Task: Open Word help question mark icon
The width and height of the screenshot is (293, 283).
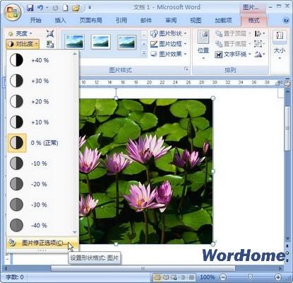Action: pos(286,21)
